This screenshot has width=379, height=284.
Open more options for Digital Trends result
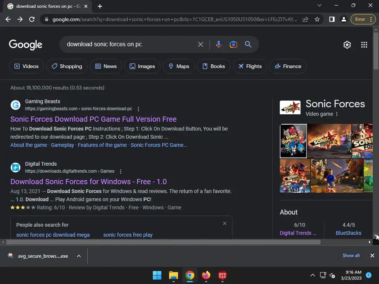pos(121,172)
